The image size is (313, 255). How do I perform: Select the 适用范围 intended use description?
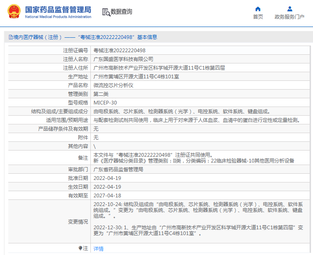pyautogui.click(x=197, y=120)
